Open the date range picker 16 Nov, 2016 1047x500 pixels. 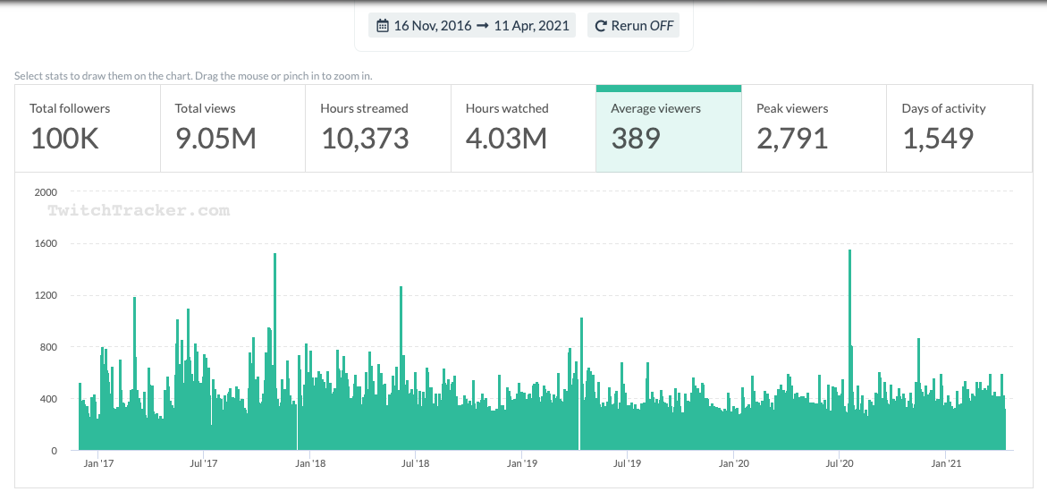pyautogui.click(x=472, y=26)
